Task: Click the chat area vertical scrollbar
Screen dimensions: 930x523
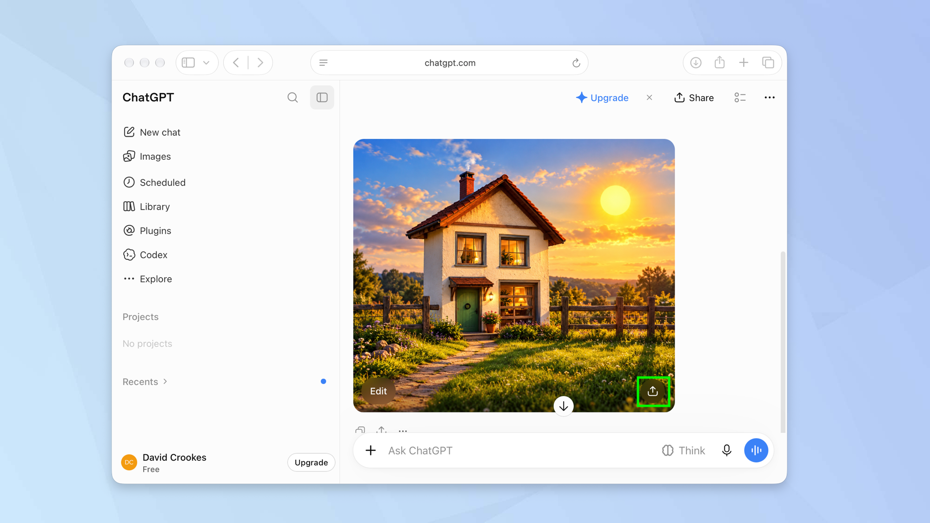Action: tap(783, 342)
